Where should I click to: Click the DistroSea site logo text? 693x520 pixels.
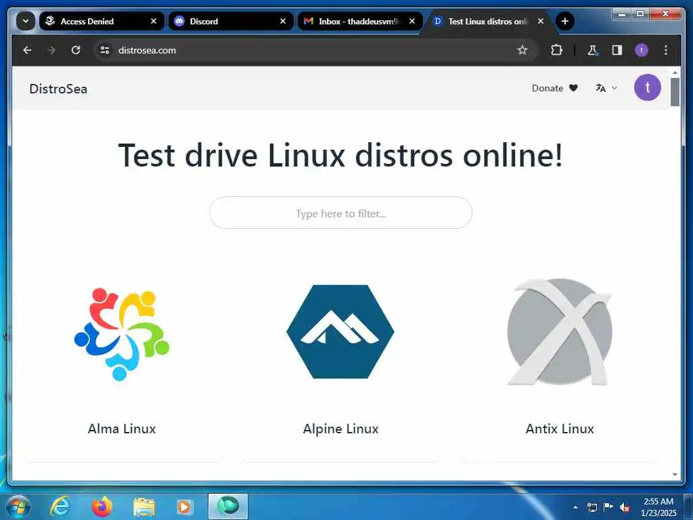(58, 89)
